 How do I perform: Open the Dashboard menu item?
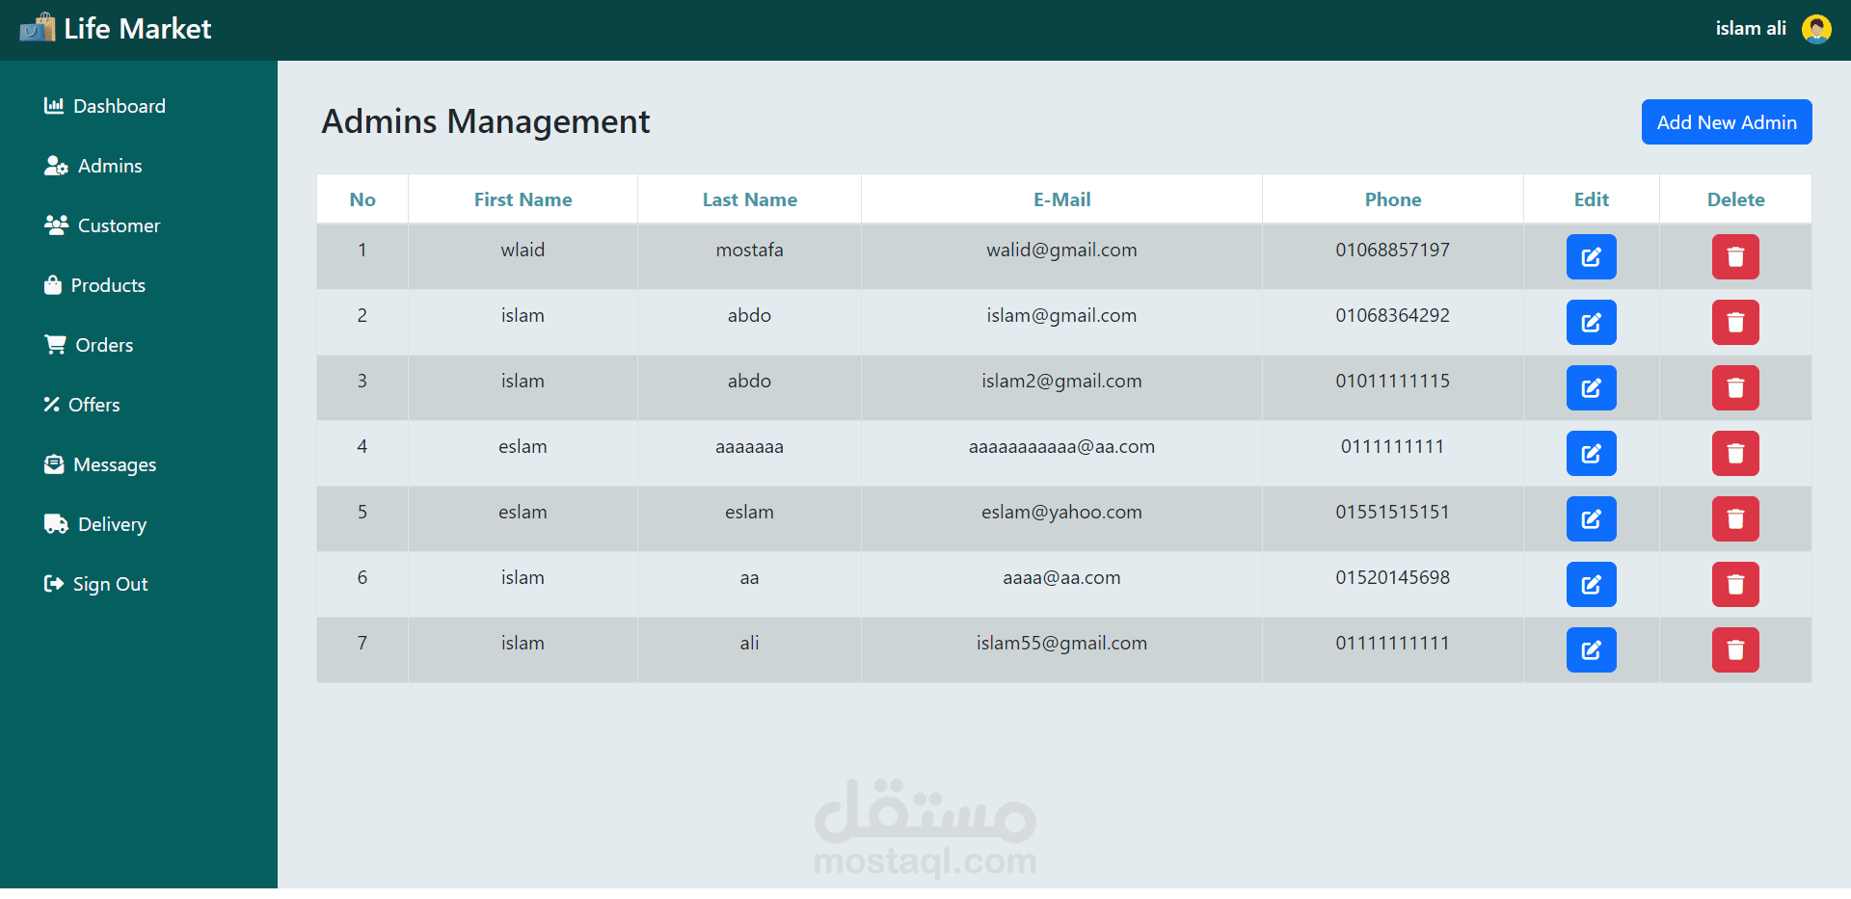(x=105, y=106)
